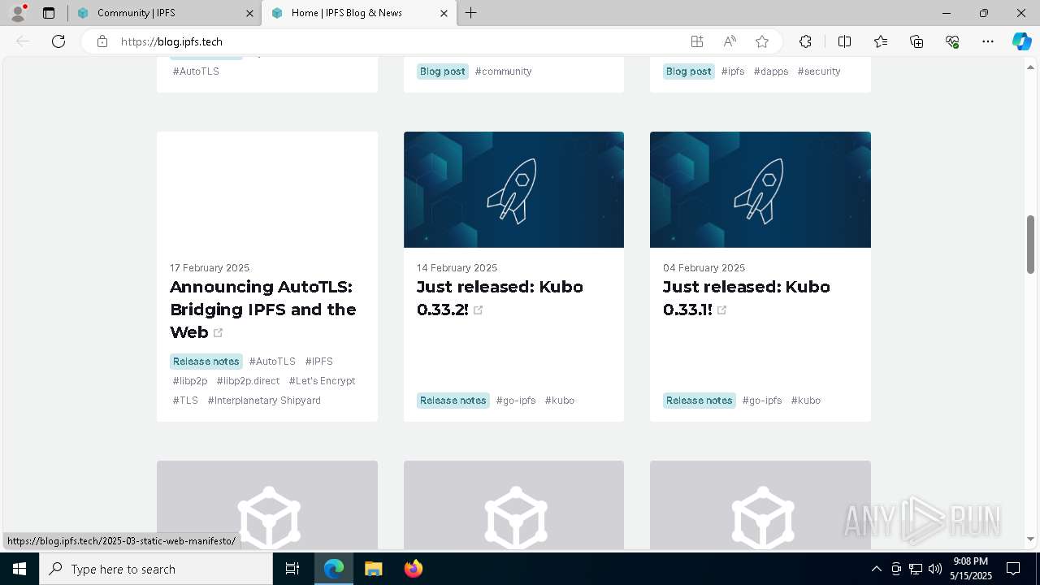Toggle split screen view
Image resolution: width=1040 pixels, height=585 pixels.
tap(844, 41)
